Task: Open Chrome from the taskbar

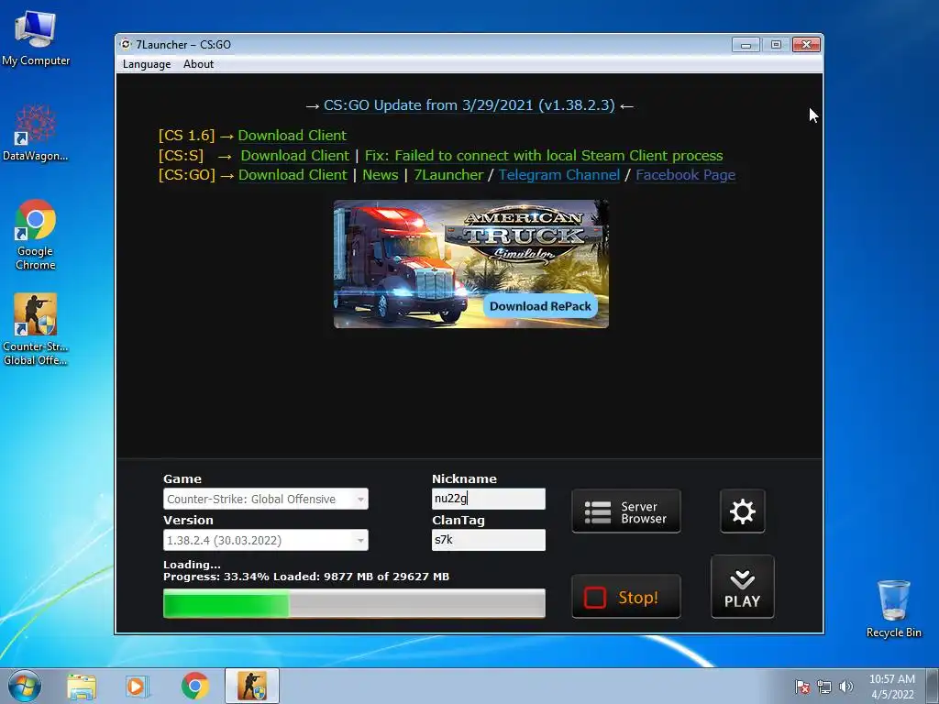Action: coord(195,686)
